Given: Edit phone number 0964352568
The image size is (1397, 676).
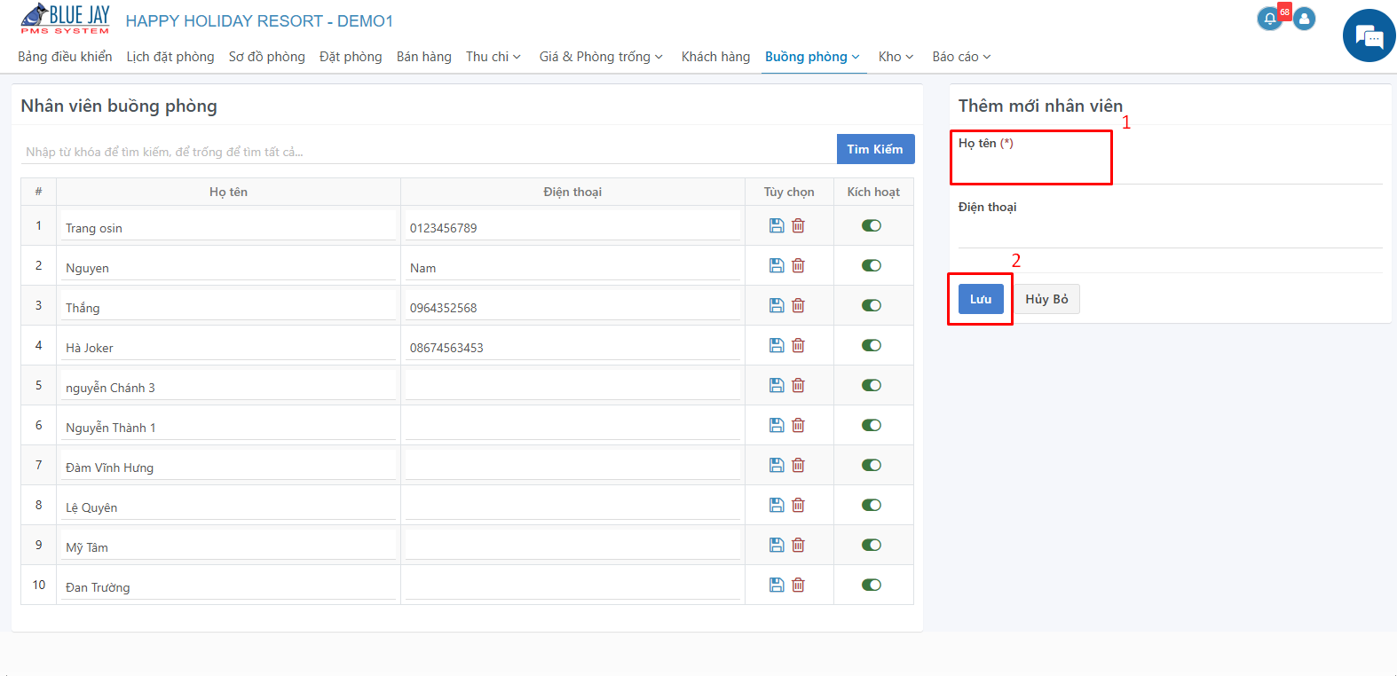Looking at the screenshot, I should pyautogui.click(x=572, y=307).
